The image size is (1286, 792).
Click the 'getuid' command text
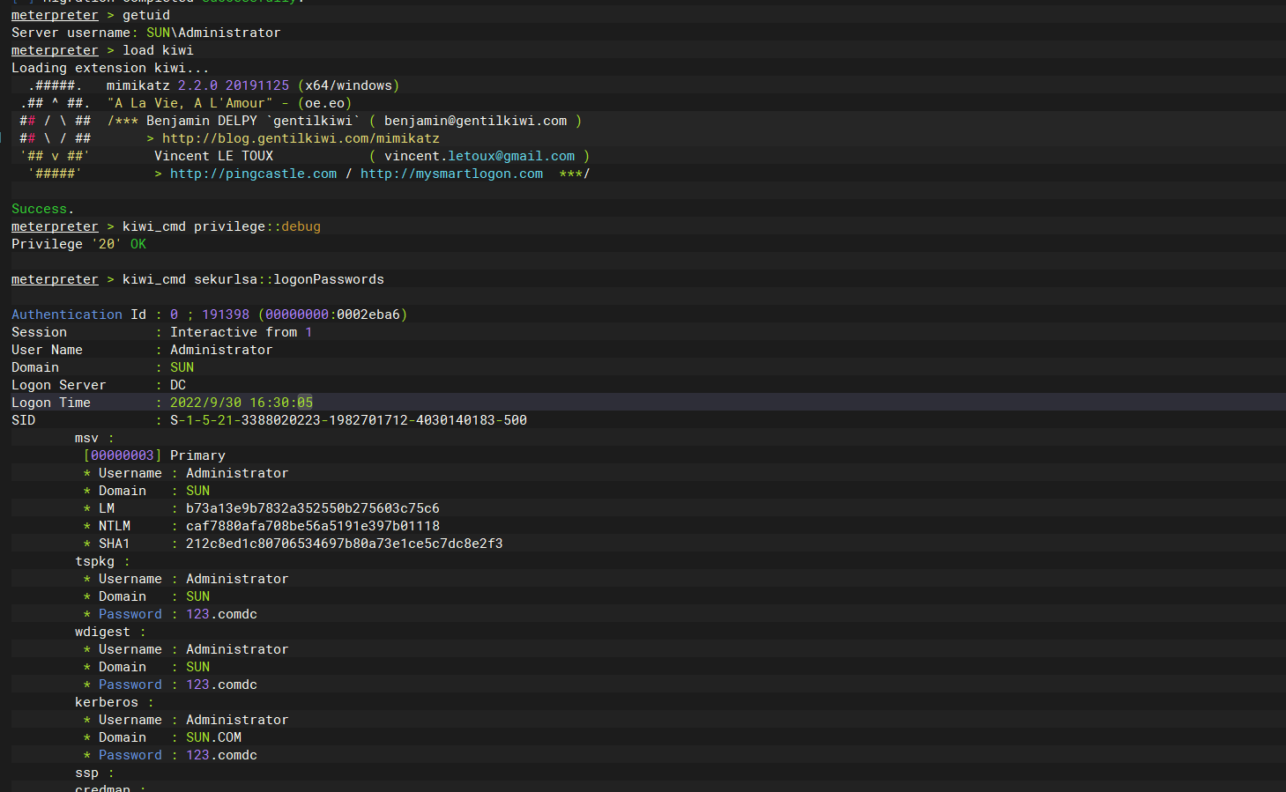coord(146,15)
